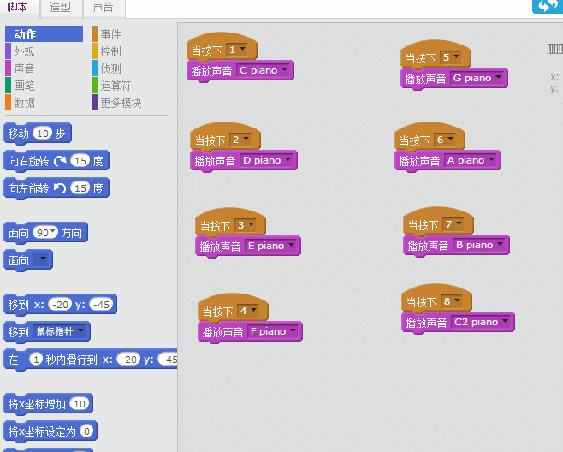Screen dimensions: 563x452
Task: Open key dropdown on 当按下 1 block
Action: 237,50
